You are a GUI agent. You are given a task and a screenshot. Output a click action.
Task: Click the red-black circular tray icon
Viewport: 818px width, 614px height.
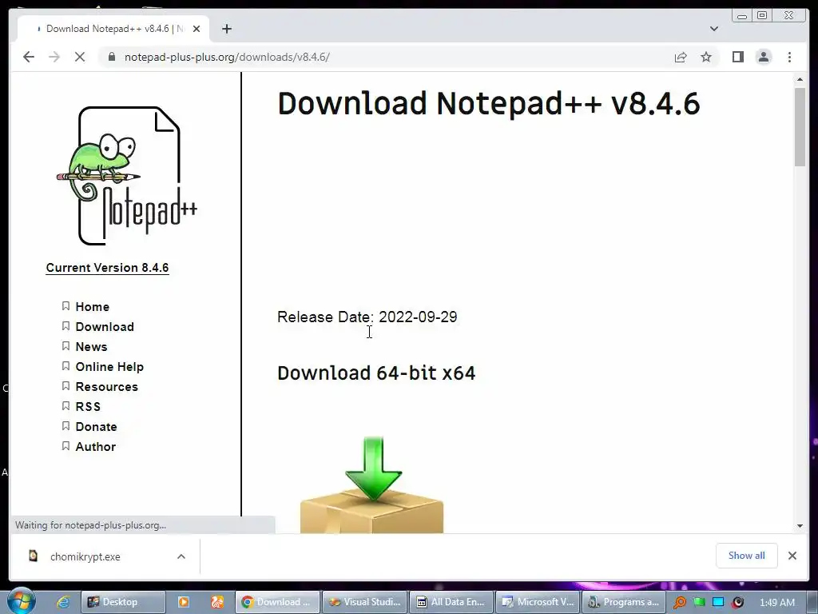coord(737,602)
